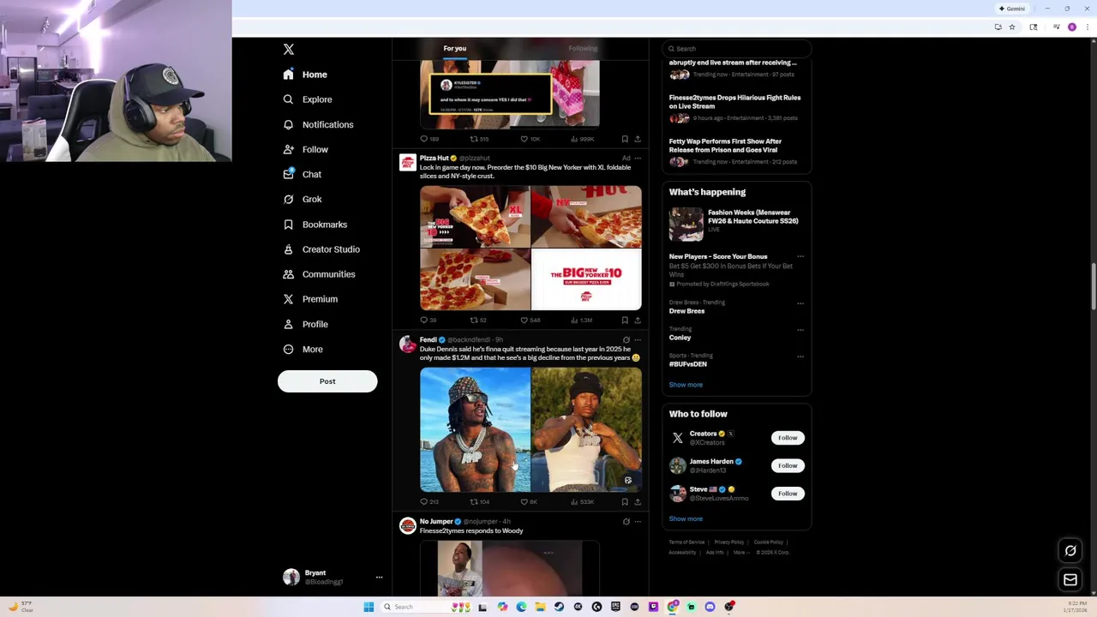The width and height of the screenshot is (1097, 617).
Task: Like the Pizza Hut post
Action: coord(530,320)
